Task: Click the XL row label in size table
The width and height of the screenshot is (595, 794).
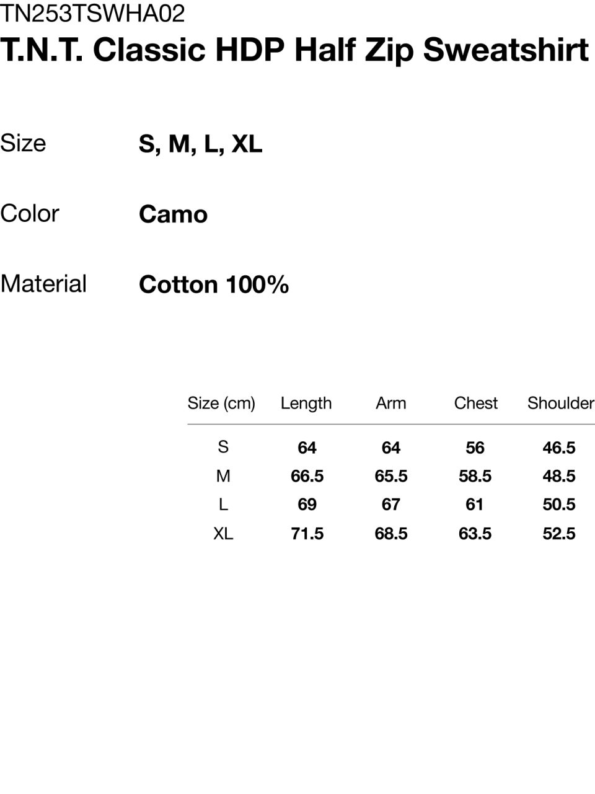Action: coord(223,534)
